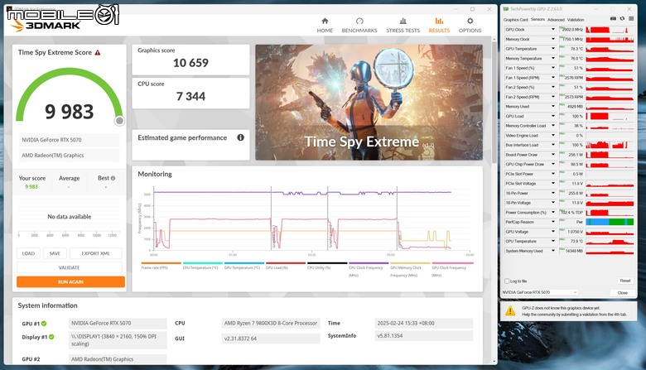Click the Bus Interface Load sensor graph
Image resolution: width=646 pixels, height=370 pixels.
610,145
